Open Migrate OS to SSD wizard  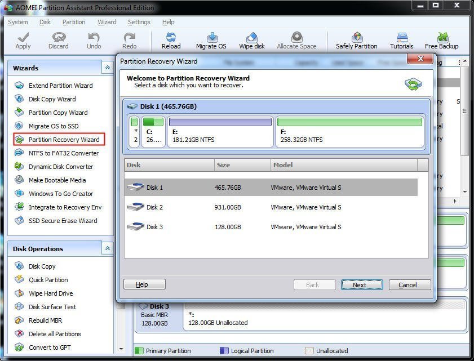(47, 126)
